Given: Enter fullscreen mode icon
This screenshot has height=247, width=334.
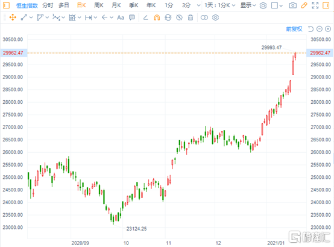Looking at the screenshot, I should click(x=315, y=5).
